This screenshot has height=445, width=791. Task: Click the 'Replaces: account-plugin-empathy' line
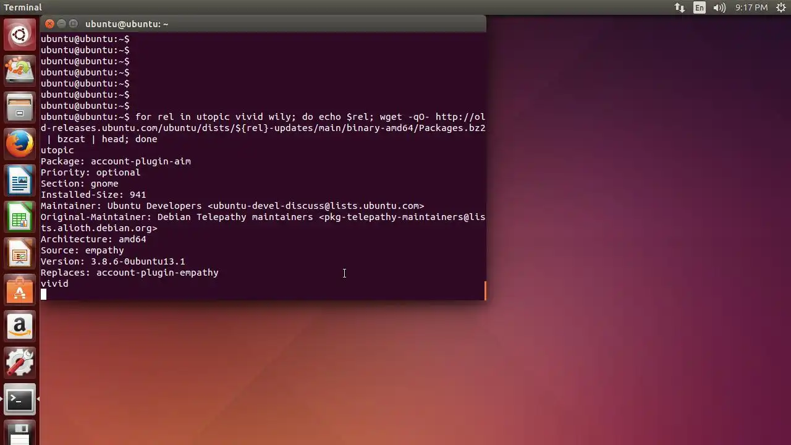[x=129, y=273]
